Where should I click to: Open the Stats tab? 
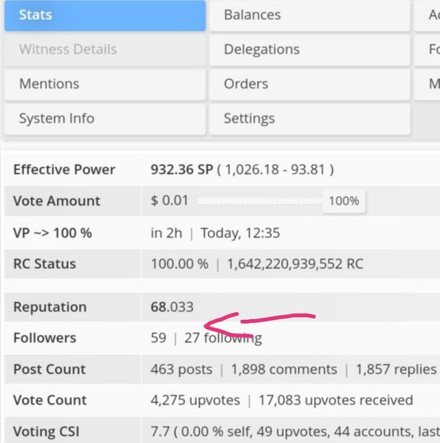104,15
